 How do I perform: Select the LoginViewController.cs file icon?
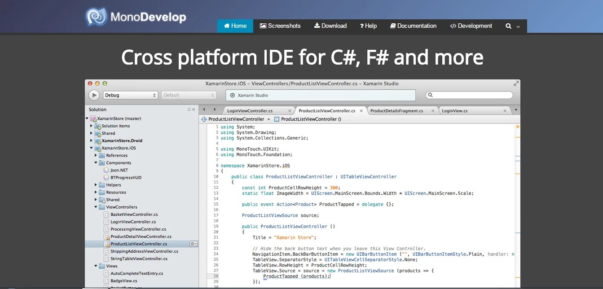click(106, 221)
